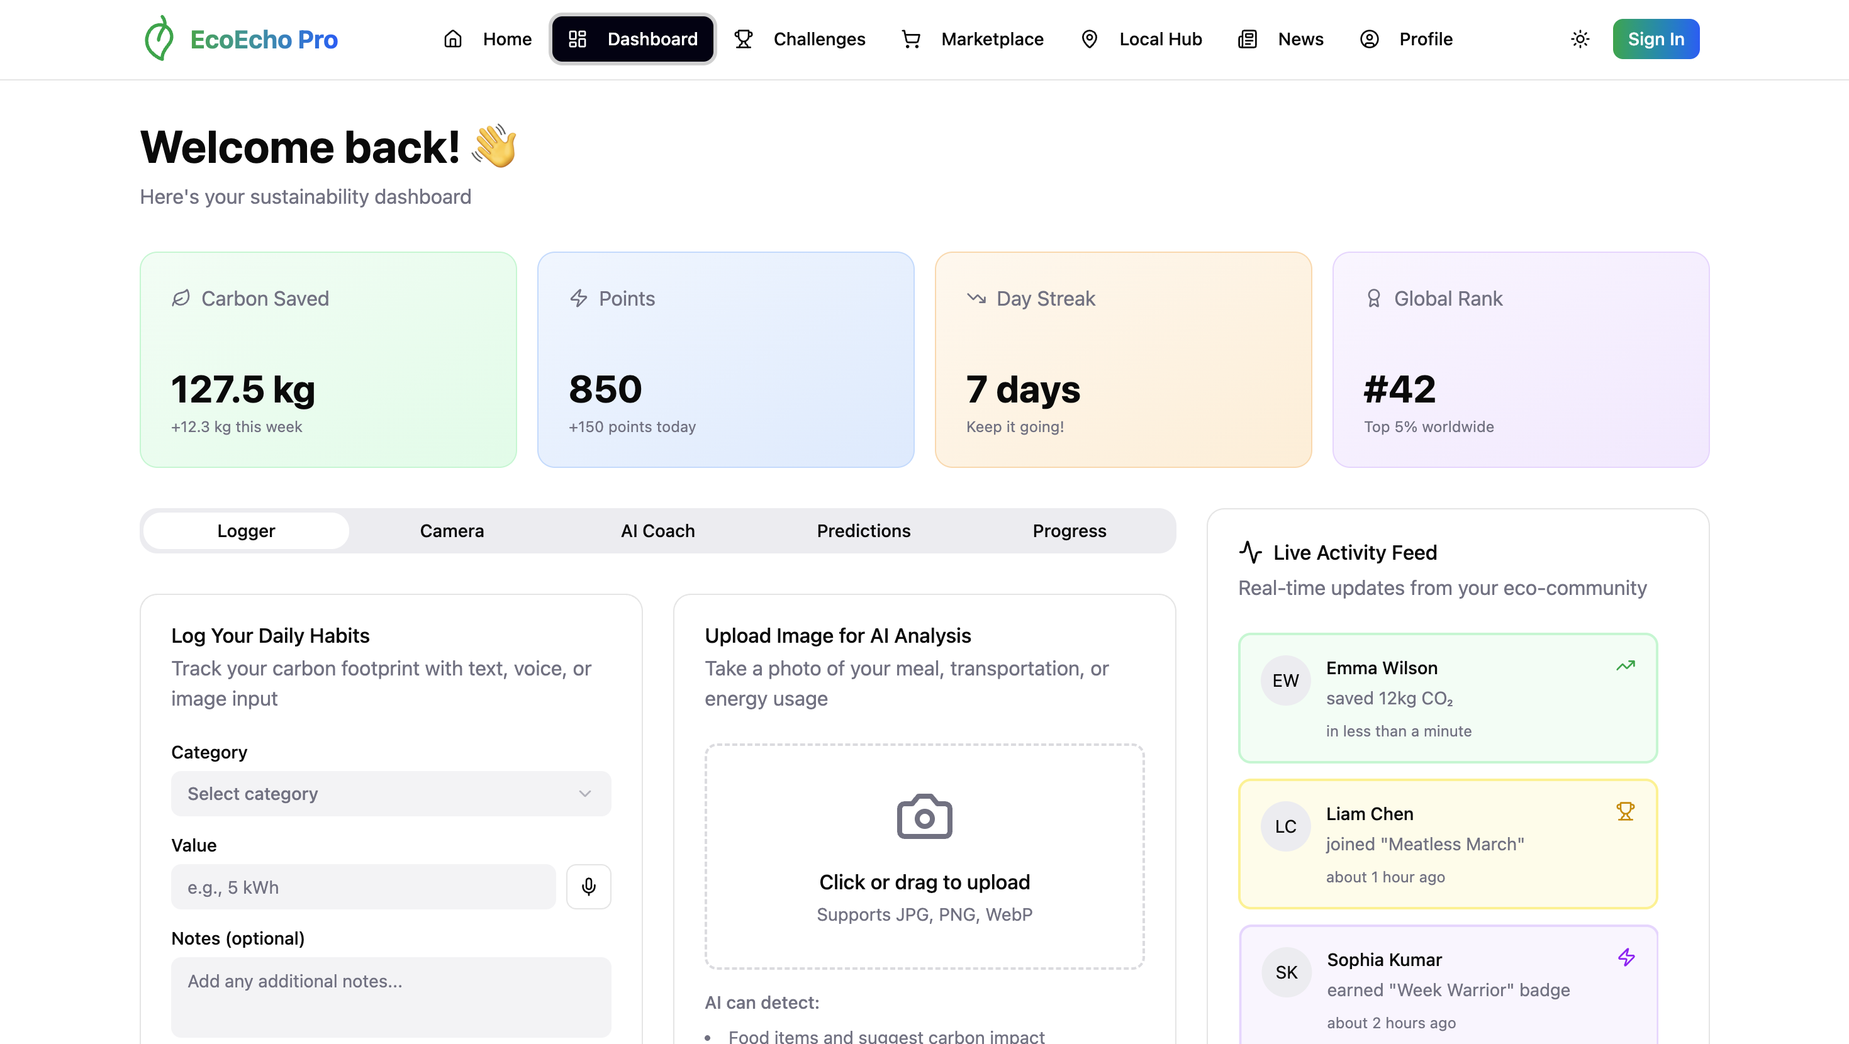Click the Notes text area
The width and height of the screenshot is (1849, 1044).
(x=391, y=996)
